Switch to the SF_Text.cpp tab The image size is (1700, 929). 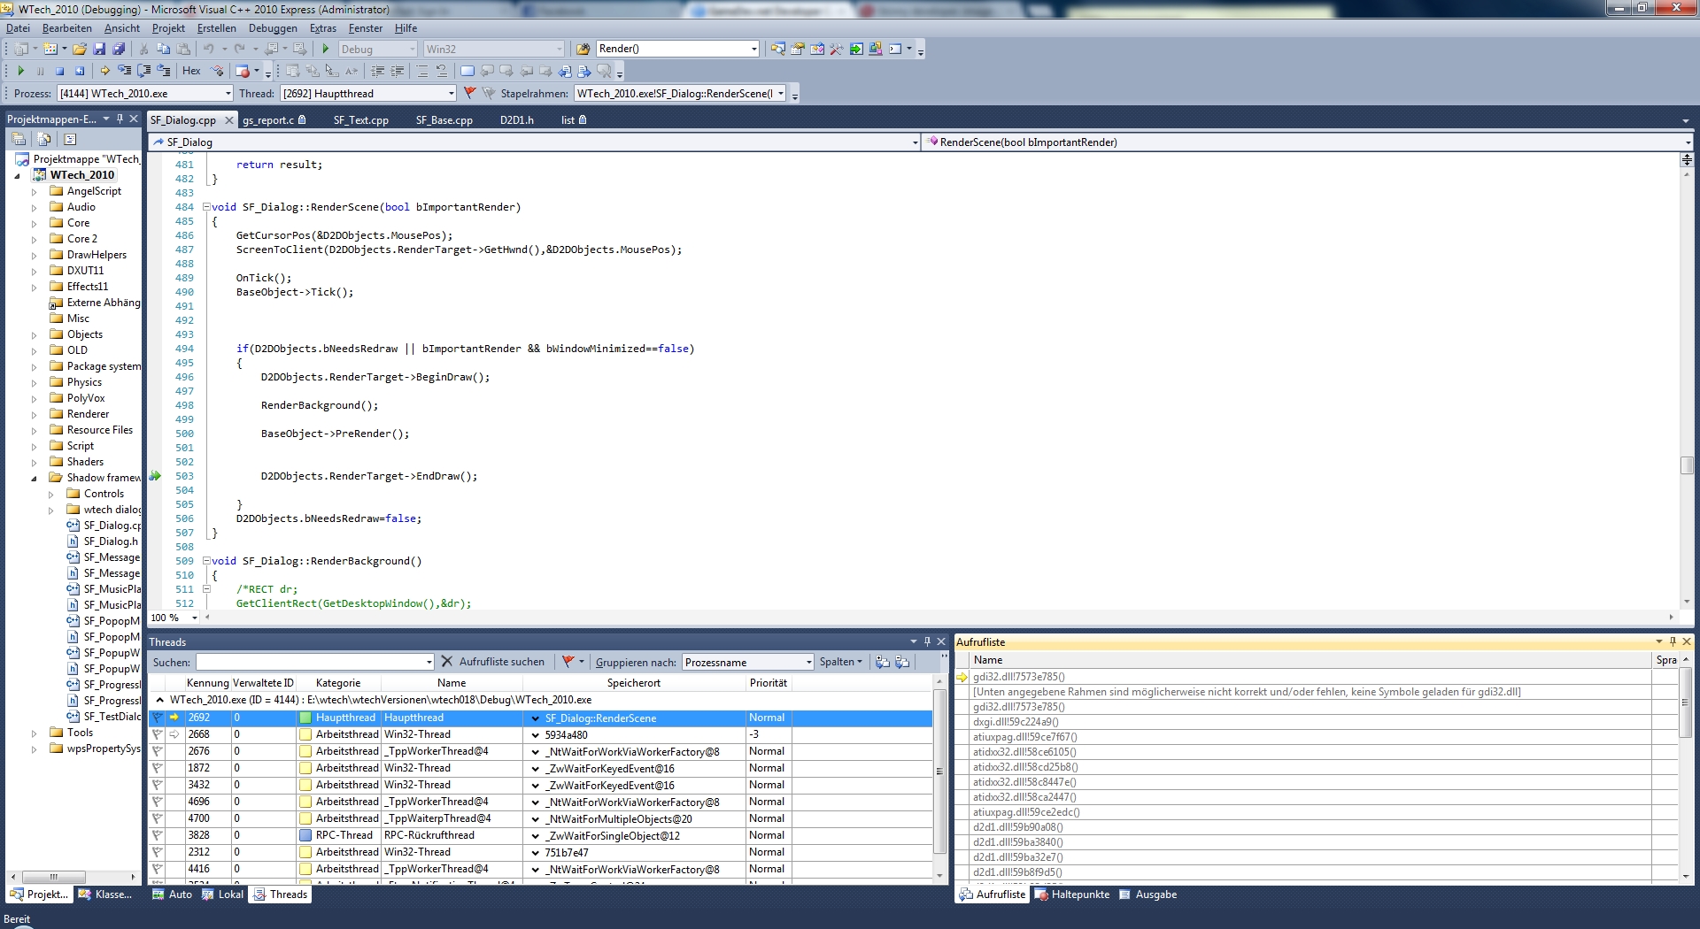pos(360,120)
